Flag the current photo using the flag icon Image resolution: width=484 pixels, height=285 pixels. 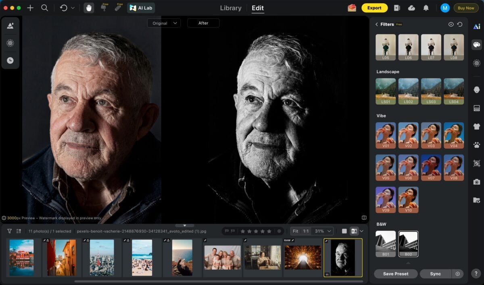pyautogui.click(x=226, y=231)
